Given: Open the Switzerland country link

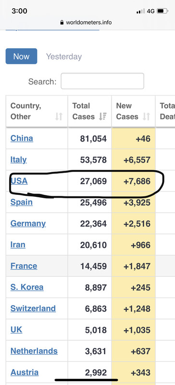Looking at the screenshot, I should 33,308.
